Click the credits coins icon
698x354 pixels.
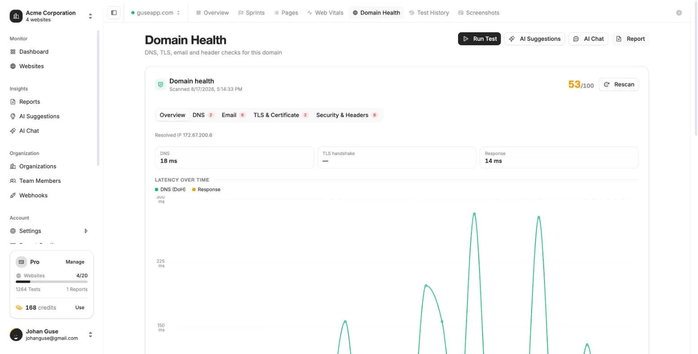[19, 307]
